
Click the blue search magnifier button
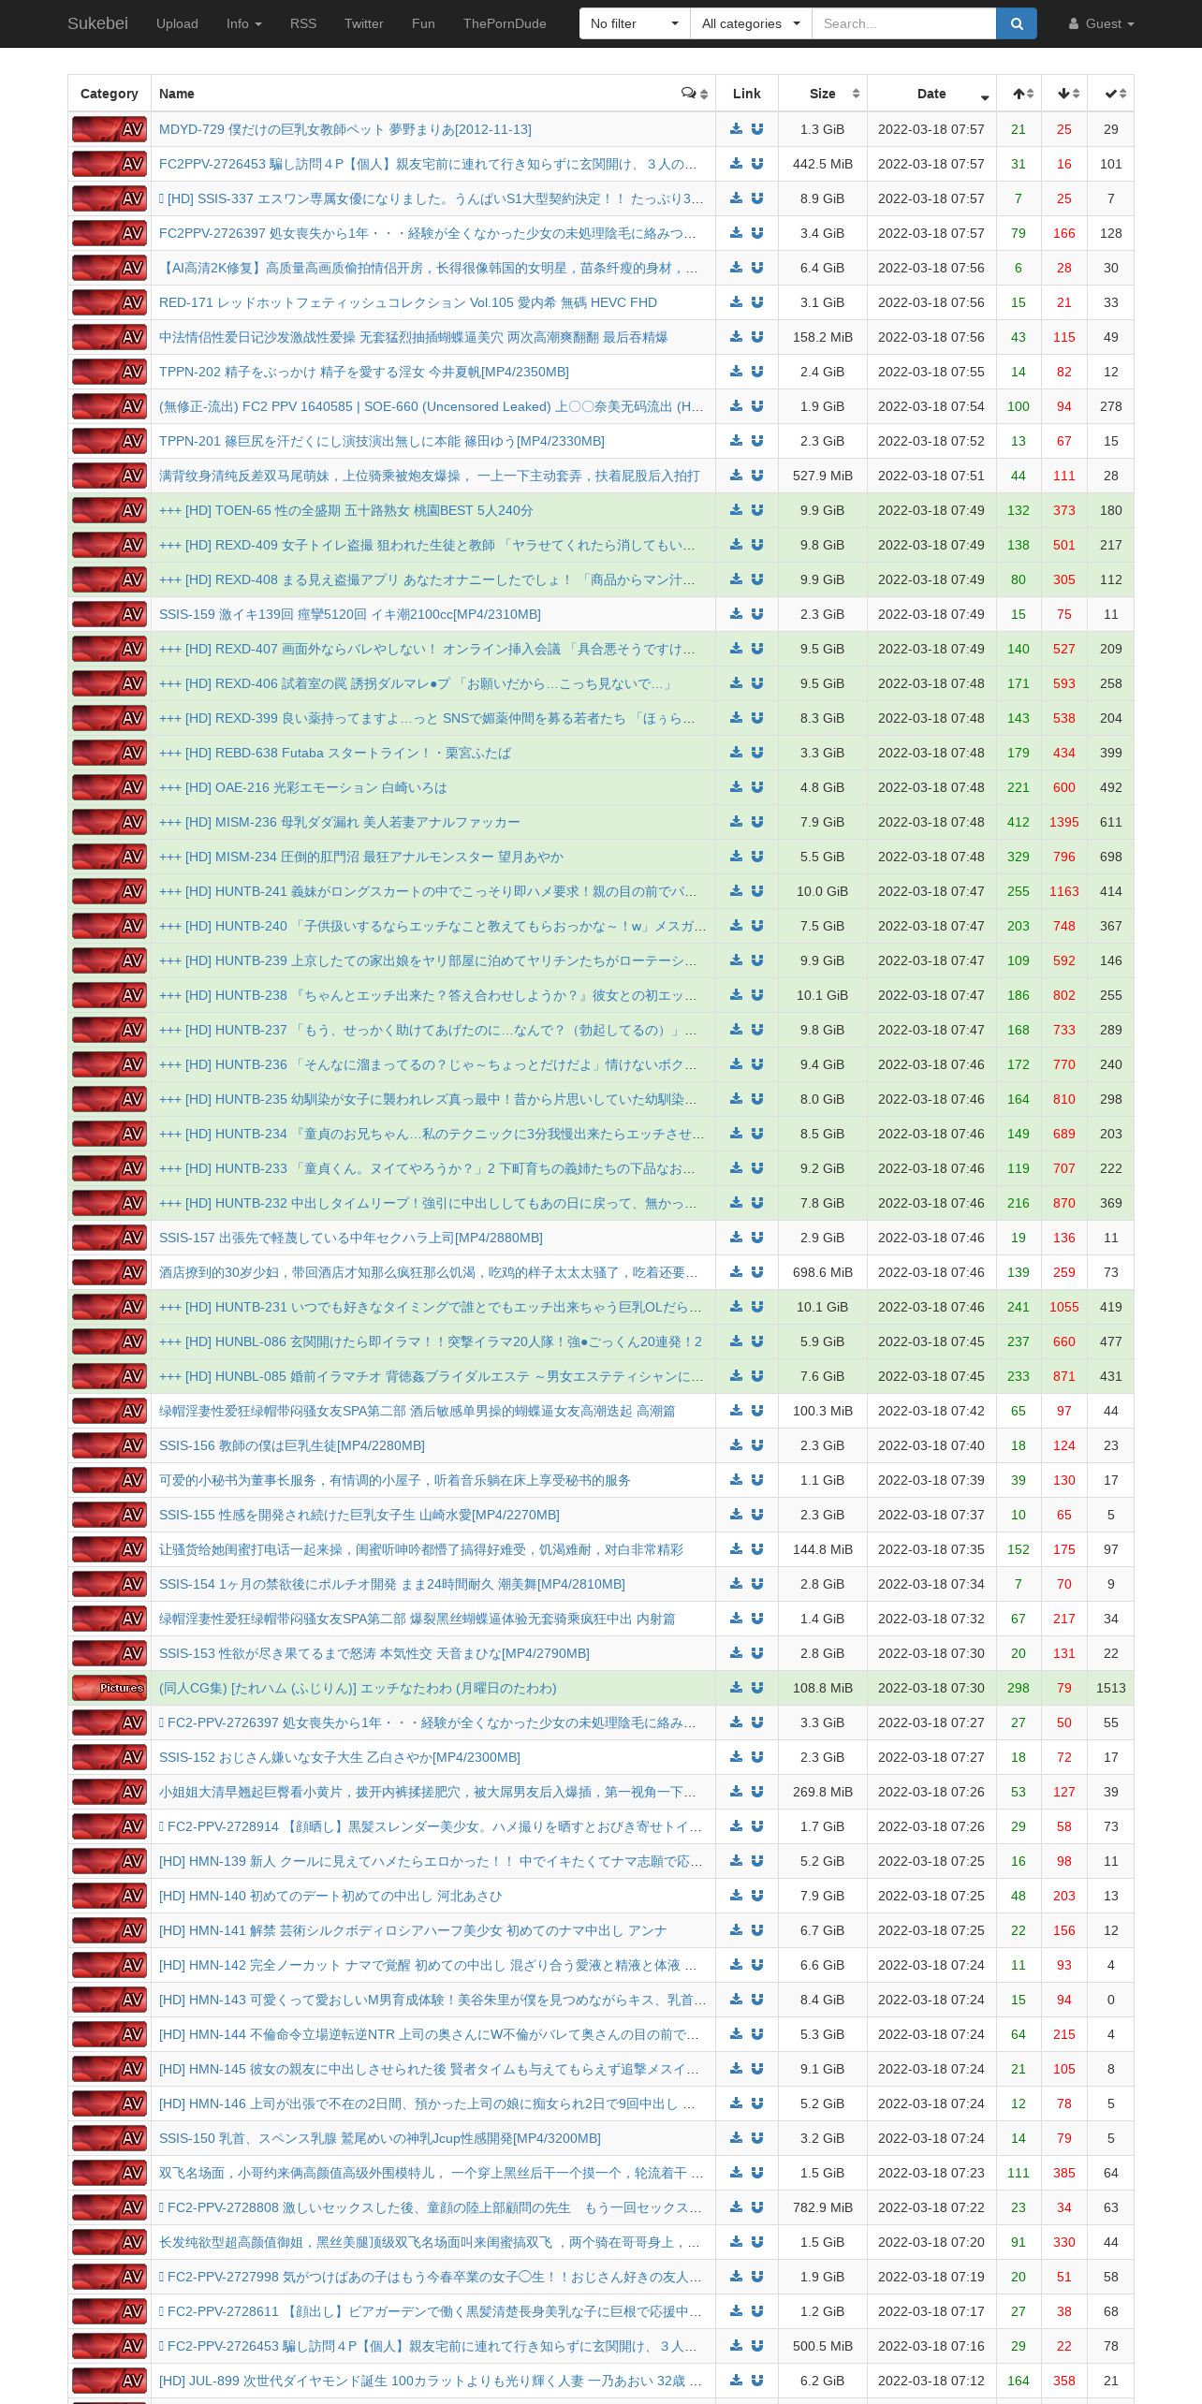click(1017, 23)
